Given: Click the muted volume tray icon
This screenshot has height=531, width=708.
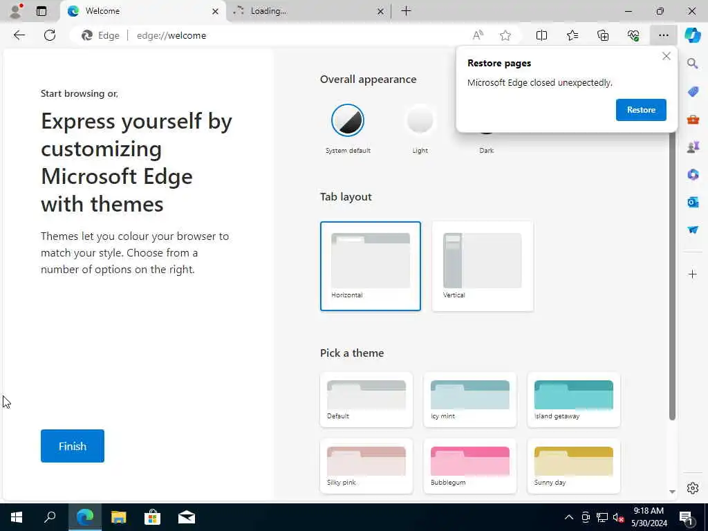Looking at the screenshot, I should (x=618, y=517).
